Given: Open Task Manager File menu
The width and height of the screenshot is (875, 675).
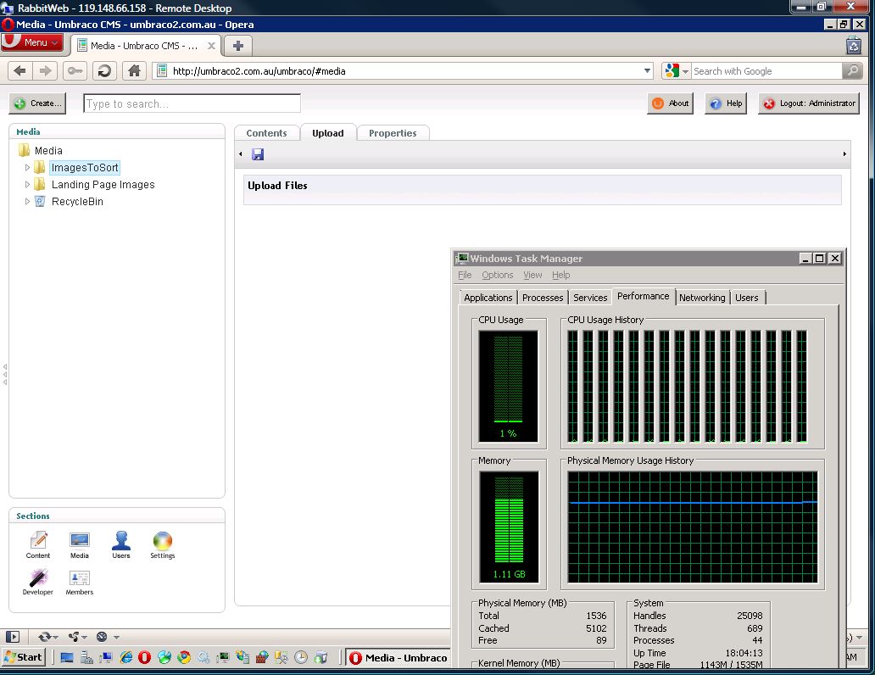Looking at the screenshot, I should click(x=465, y=275).
